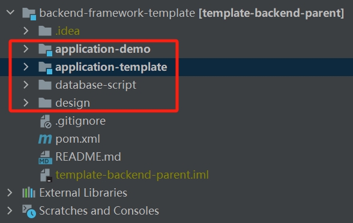Click the Scratches and Consoles clock icon
The image size is (353, 223).
(29, 211)
